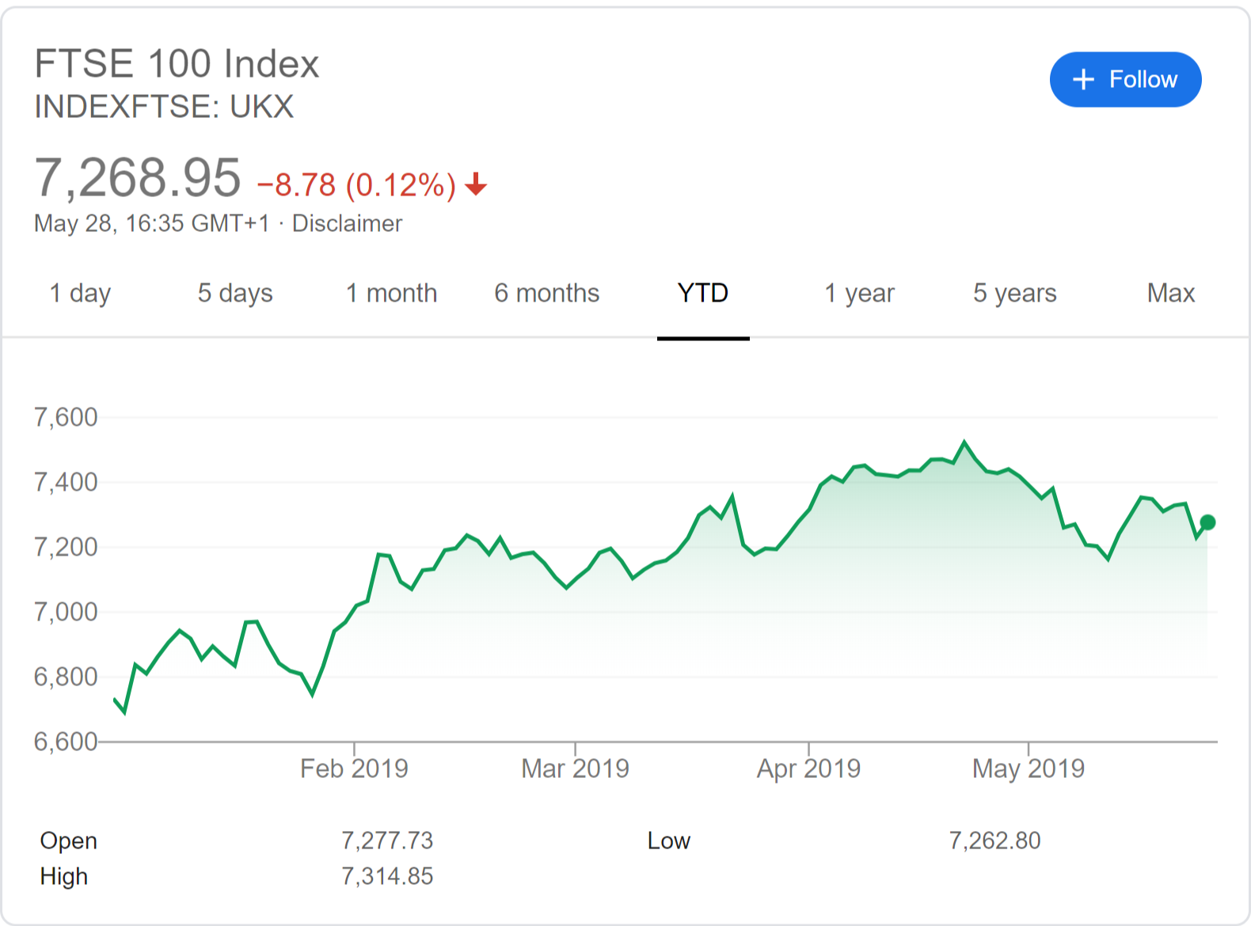Click the May 2019 axis label
Viewport: 1251px width, 926px height.
click(1029, 769)
